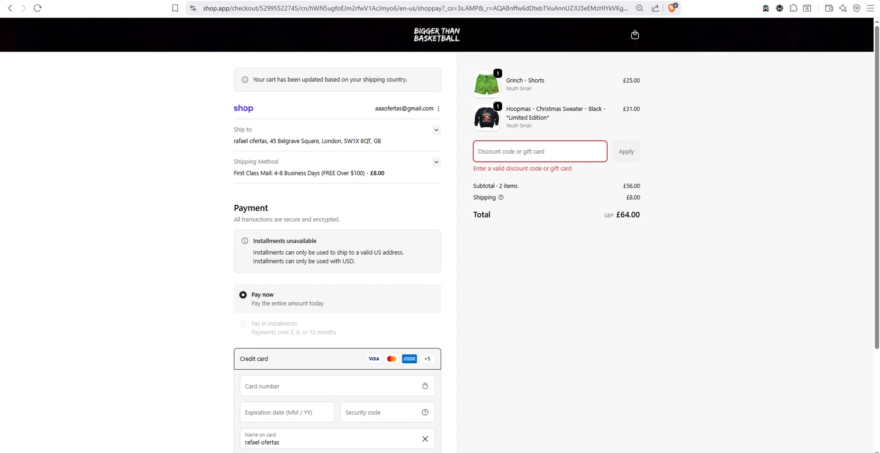Click the Bigger Than Basketball logo

click(x=436, y=35)
